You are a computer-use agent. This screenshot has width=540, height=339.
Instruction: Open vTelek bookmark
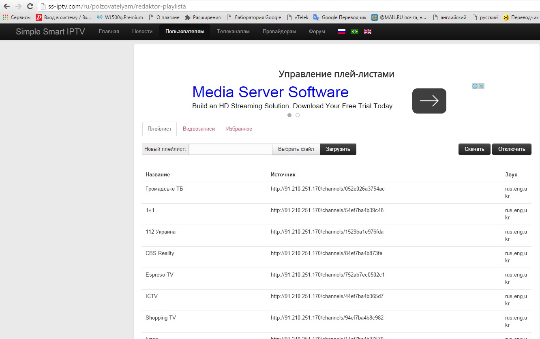coord(298,17)
